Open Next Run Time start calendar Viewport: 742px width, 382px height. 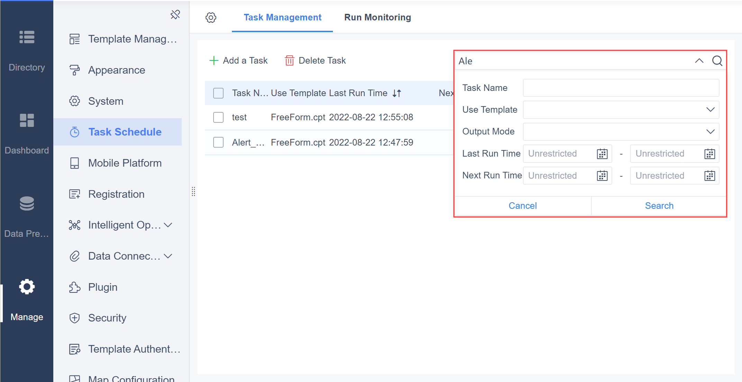coord(602,176)
